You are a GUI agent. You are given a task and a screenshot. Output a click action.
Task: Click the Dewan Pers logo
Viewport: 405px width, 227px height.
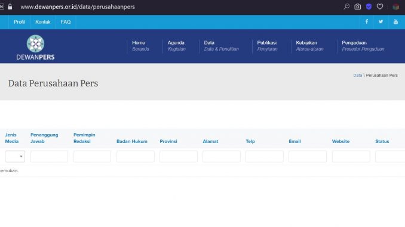35,48
